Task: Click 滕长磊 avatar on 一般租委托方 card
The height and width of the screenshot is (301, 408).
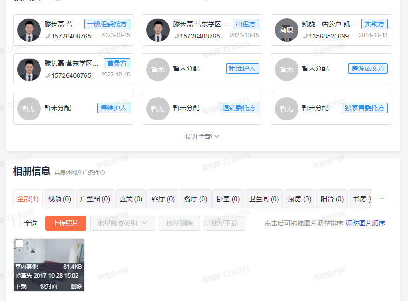Action: (x=29, y=30)
